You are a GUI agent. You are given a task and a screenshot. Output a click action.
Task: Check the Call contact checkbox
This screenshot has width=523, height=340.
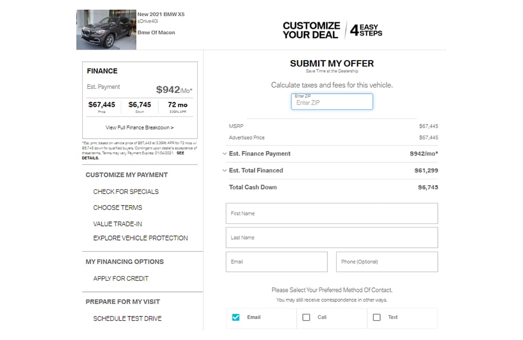coord(306,317)
